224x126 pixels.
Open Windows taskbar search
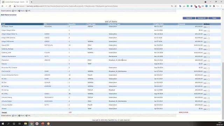8,124
